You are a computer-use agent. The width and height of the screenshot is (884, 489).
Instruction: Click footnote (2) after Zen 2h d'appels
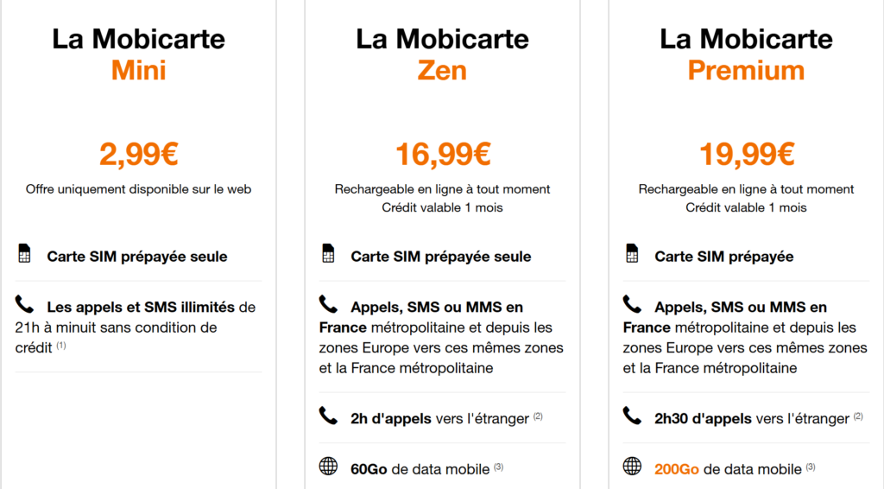tap(538, 416)
